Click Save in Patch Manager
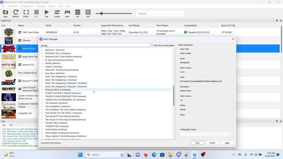The height and width of the screenshot is (159, 283). tap(198, 143)
